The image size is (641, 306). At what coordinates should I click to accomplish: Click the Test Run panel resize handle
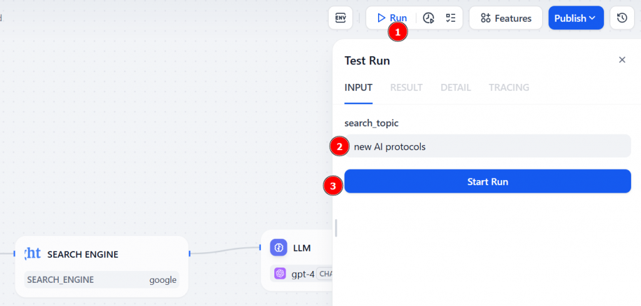pos(336,228)
